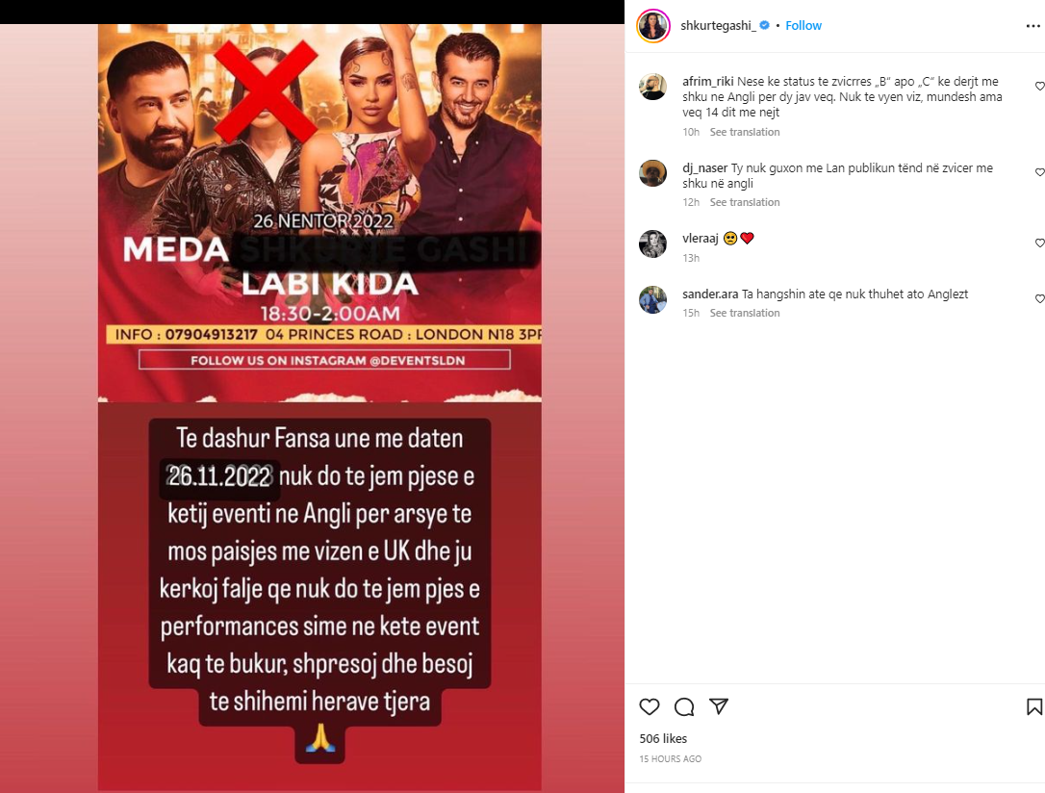Image resolution: width=1045 pixels, height=793 pixels.
Task: Open the shkurtegashi_ username link
Action: click(x=718, y=25)
